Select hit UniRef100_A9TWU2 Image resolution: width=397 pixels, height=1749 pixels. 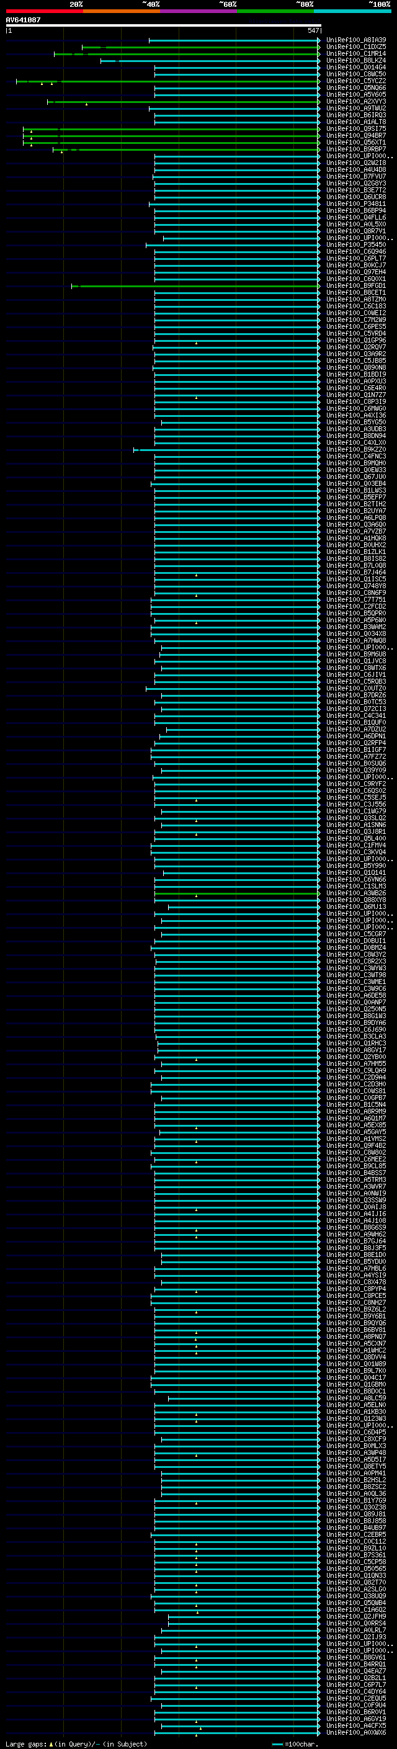pos(355,108)
